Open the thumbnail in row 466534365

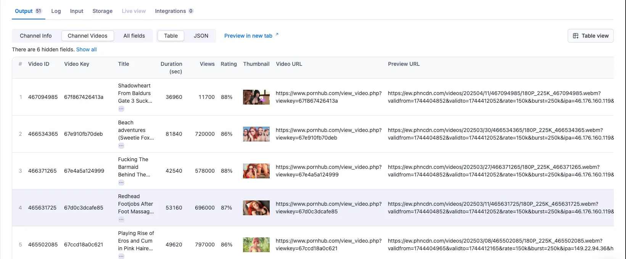click(256, 134)
